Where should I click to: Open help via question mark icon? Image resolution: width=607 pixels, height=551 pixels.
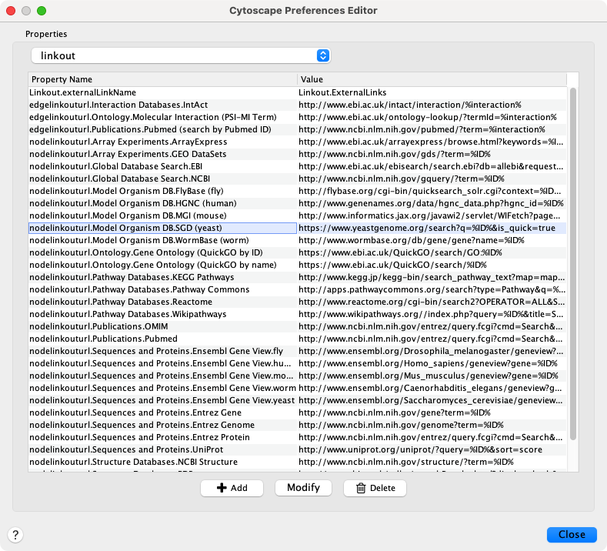15,535
